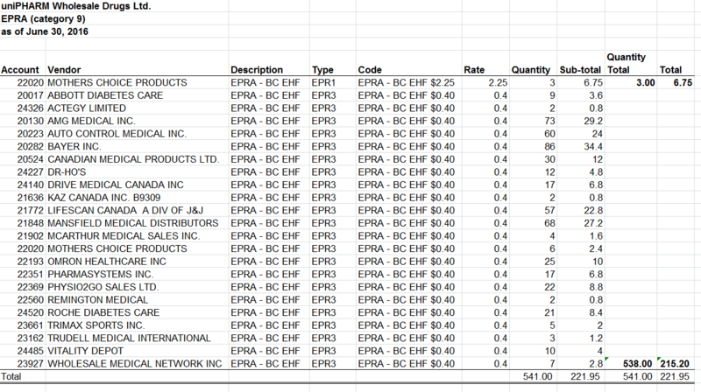The image size is (701, 392).
Task: Select account number 20017
Action: 31,95
